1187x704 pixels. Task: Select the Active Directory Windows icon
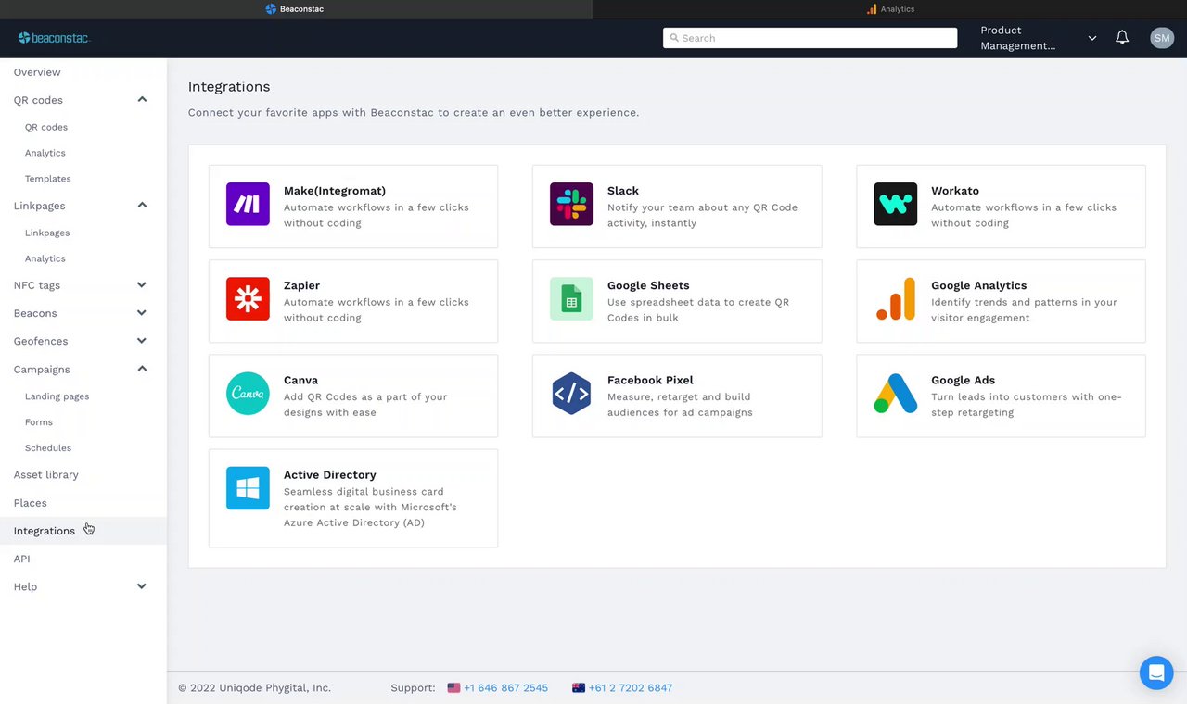pyautogui.click(x=248, y=488)
